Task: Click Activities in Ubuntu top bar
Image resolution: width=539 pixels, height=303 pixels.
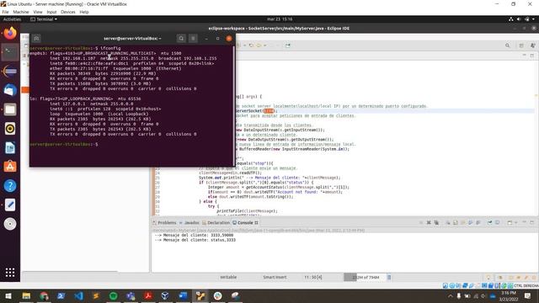Action: pos(12,19)
